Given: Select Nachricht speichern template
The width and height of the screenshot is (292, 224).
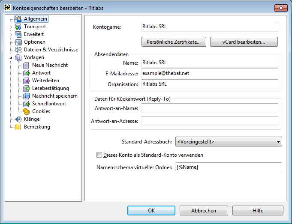Looking at the screenshot, I should coord(55,96).
